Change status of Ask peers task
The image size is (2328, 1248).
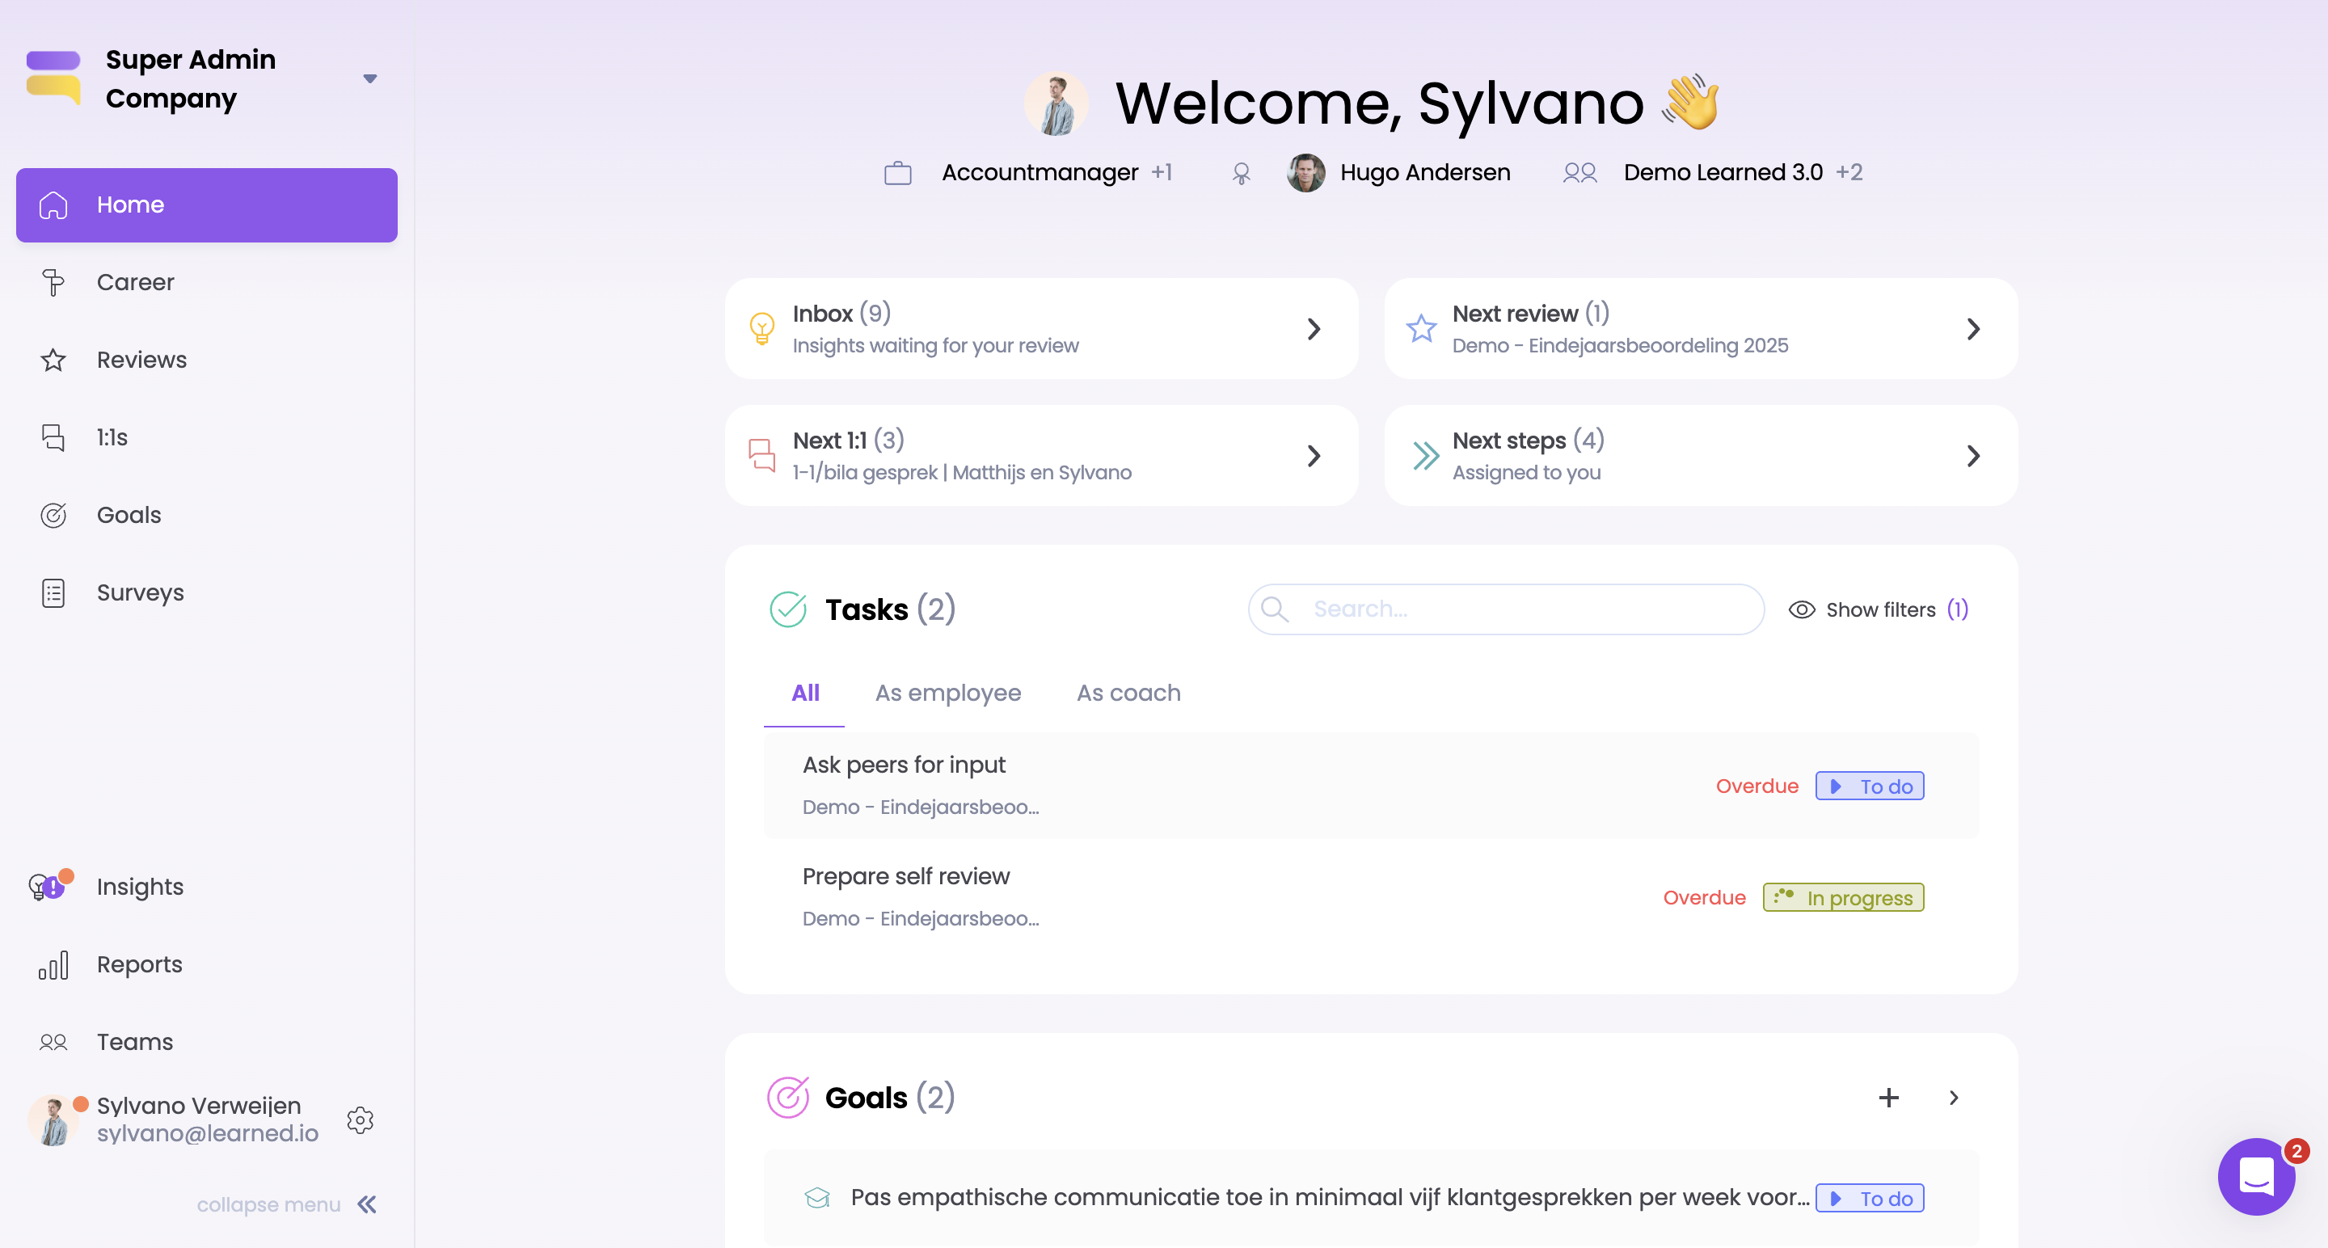point(1869,786)
